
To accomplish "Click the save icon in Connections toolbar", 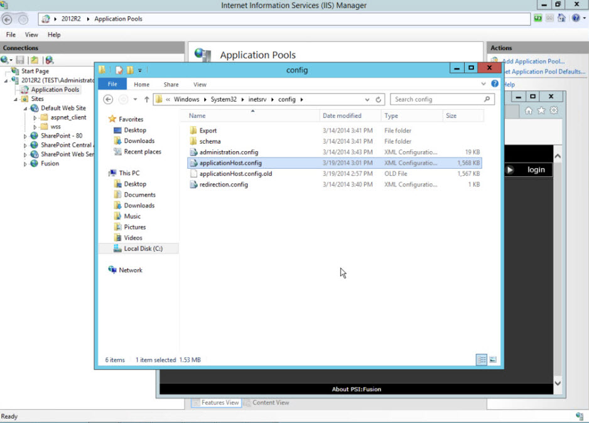I will click(20, 60).
